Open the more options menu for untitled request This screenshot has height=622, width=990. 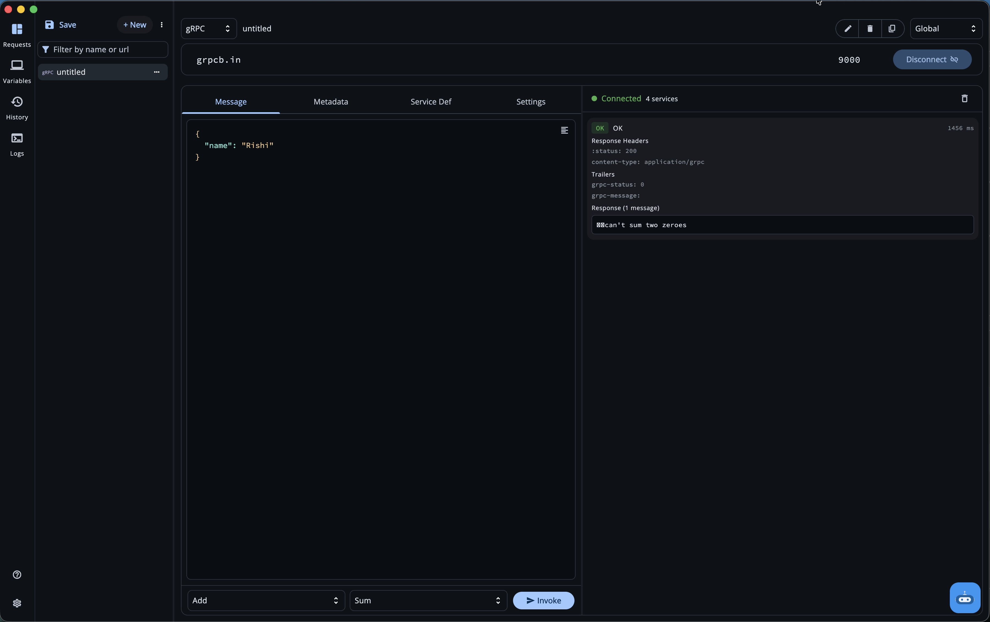click(157, 72)
